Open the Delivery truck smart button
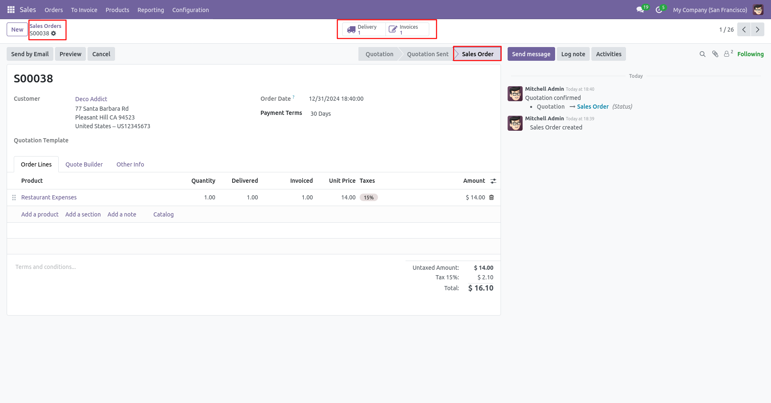771x403 pixels. click(x=364, y=30)
